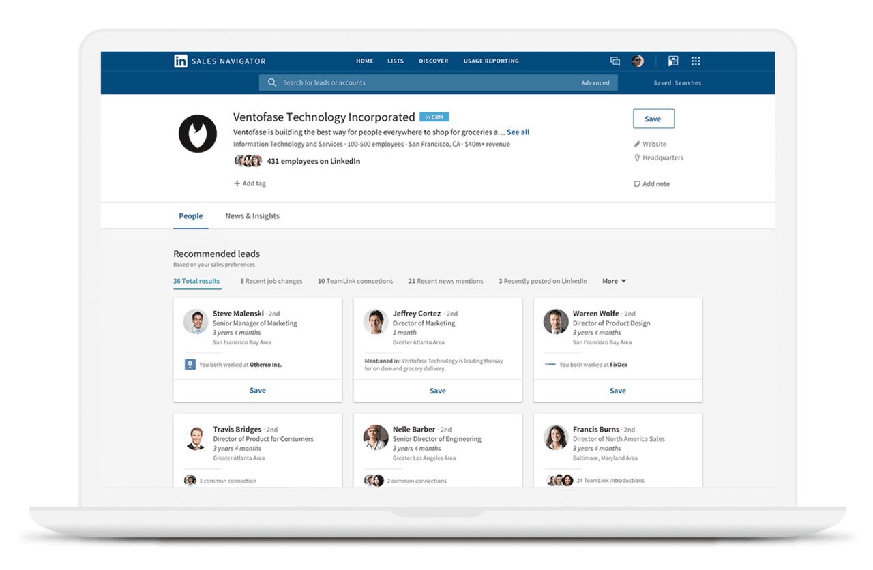The image size is (873, 570).
Task: Click the Ventofase company logo
Action: click(x=198, y=133)
